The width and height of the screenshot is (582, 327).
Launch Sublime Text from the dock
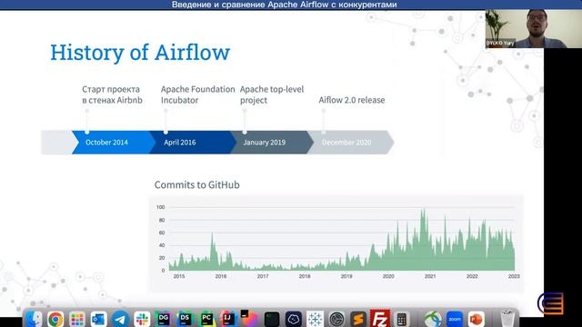(x=358, y=319)
